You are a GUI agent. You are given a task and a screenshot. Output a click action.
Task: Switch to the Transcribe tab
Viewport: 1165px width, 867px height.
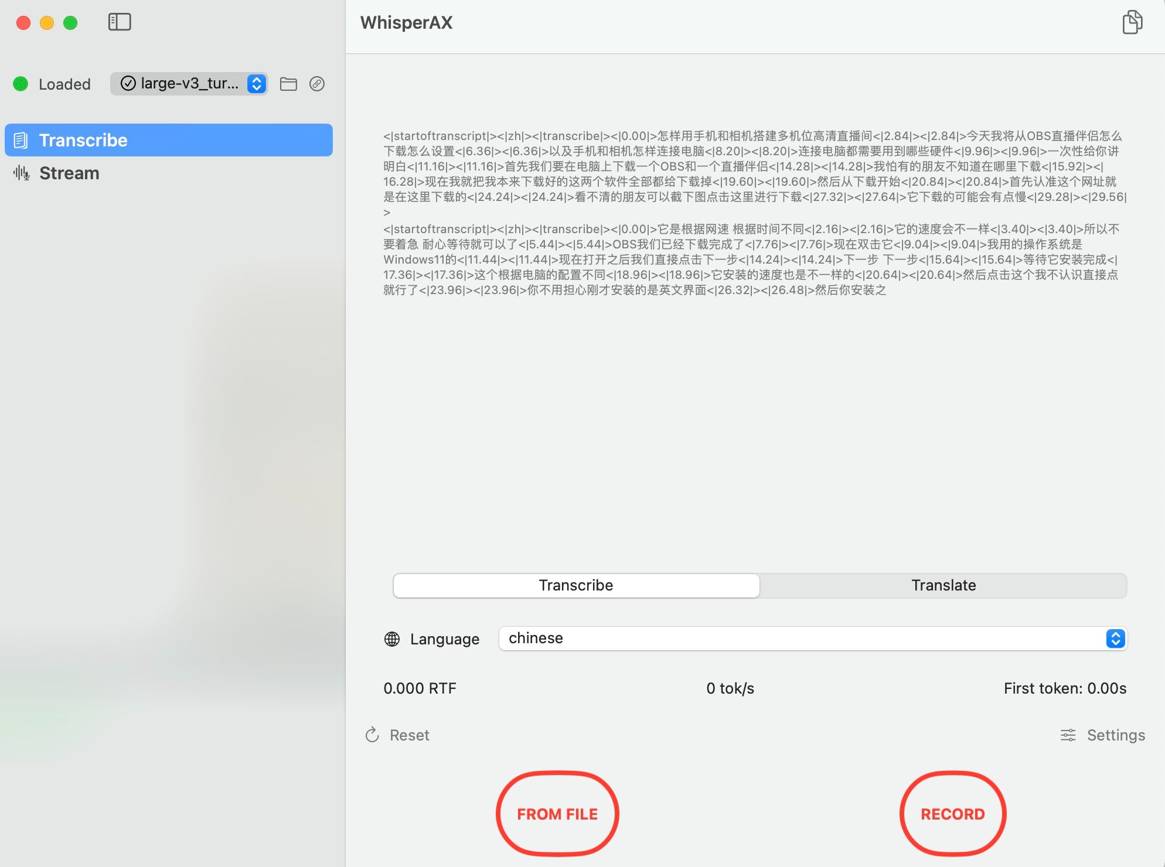coord(169,140)
